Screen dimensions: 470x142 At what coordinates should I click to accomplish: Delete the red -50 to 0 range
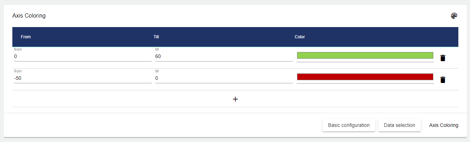(443, 80)
